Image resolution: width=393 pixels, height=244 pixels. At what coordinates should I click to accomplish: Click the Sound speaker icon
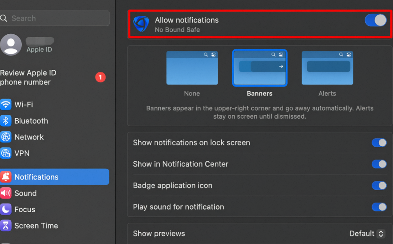click(x=5, y=193)
